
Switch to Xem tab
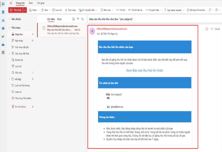(x=31, y=3)
